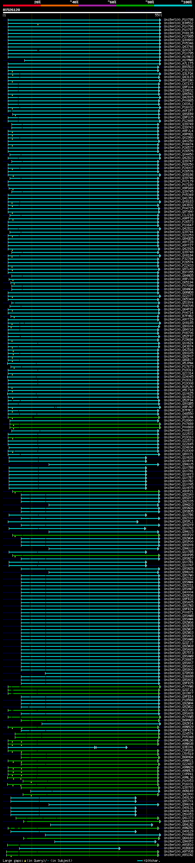
Task: Select label UniRef100_Q9SPL1
Action: click(179, 521)
